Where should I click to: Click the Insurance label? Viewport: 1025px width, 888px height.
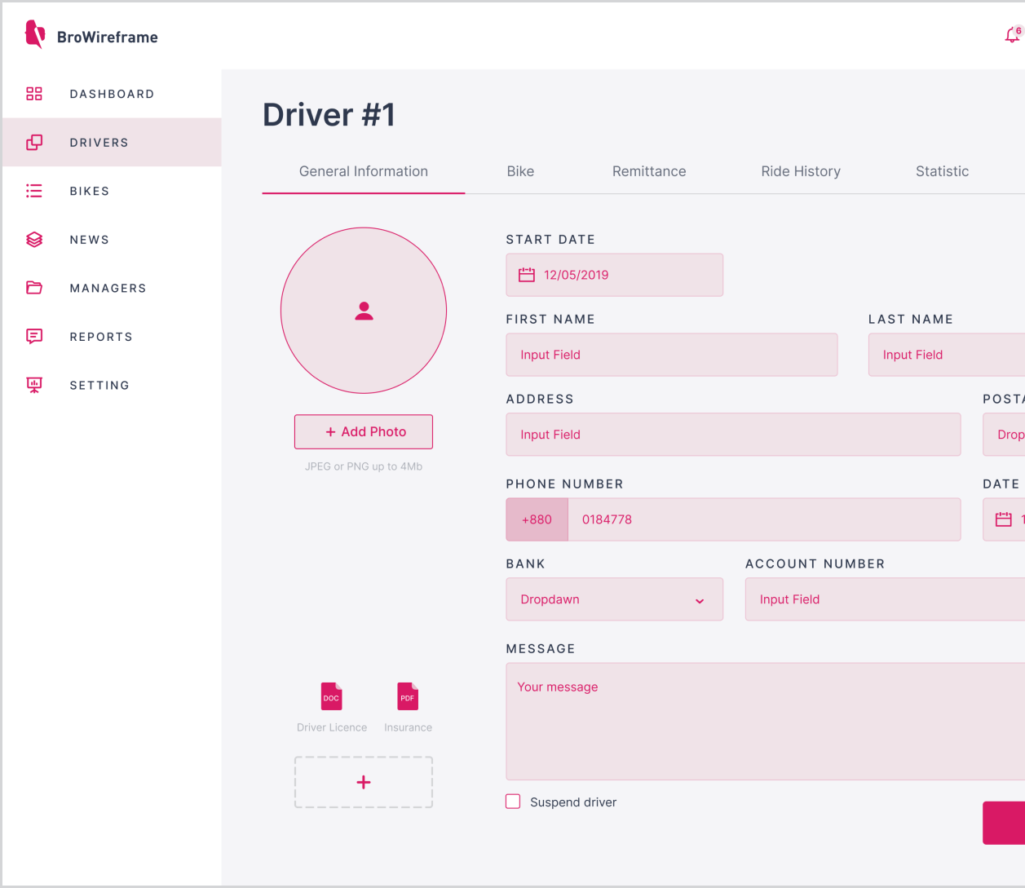point(408,727)
